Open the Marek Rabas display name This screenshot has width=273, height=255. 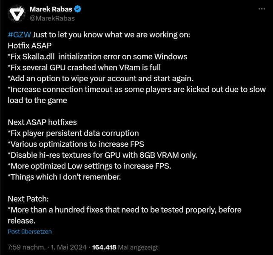(51, 9)
